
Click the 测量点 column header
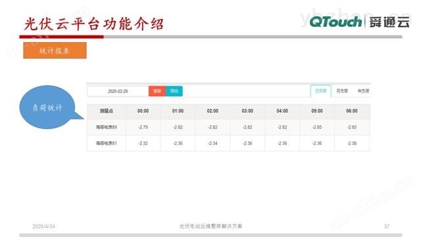point(107,111)
